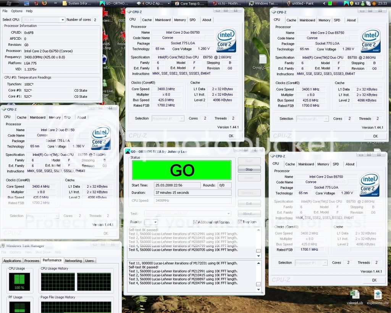The image size is (391, 313).
Task: Click the down arrow of the lower ORTHOS log scrollbar
Action: (x=259, y=290)
